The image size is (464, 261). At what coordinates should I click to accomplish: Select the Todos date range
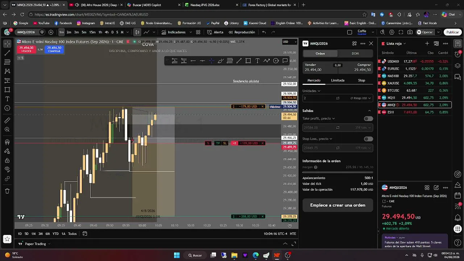(72, 234)
